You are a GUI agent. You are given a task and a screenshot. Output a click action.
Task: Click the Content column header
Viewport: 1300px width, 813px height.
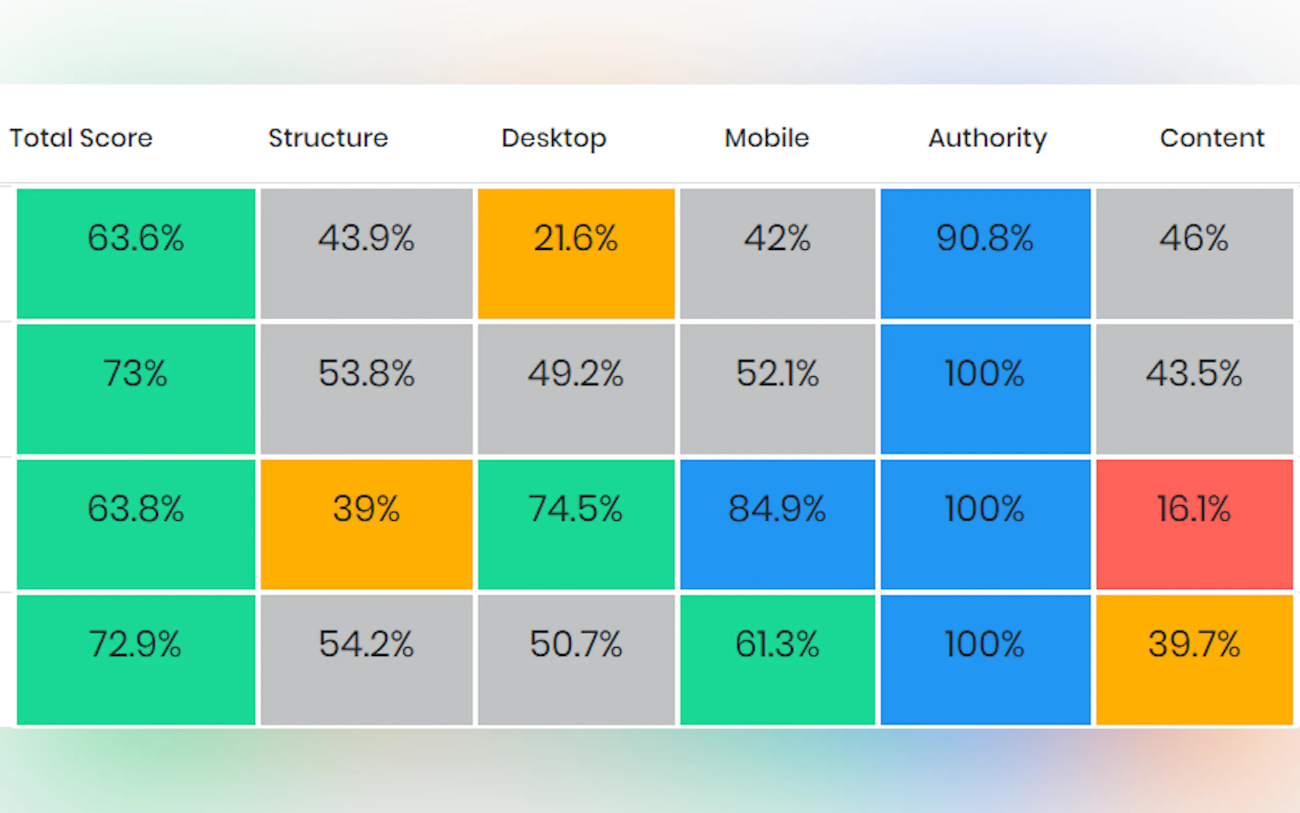1212,138
